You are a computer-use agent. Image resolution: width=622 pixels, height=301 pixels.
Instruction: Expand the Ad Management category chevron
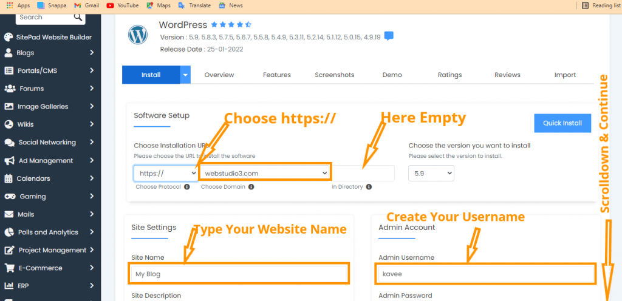(92, 160)
